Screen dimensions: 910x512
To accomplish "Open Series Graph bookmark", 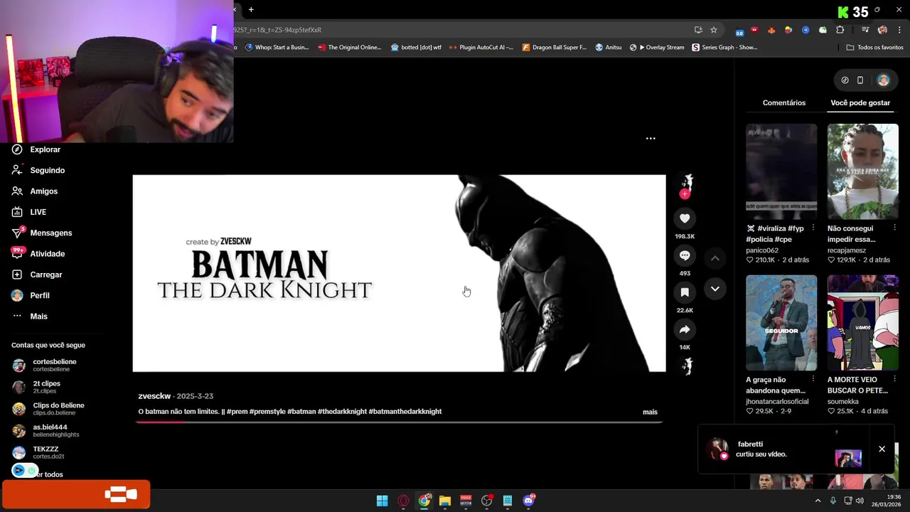I will [724, 48].
